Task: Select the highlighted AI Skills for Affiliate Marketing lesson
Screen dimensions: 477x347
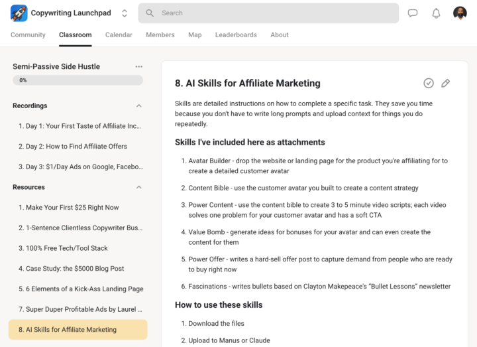Action: pyautogui.click(x=78, y=330)
